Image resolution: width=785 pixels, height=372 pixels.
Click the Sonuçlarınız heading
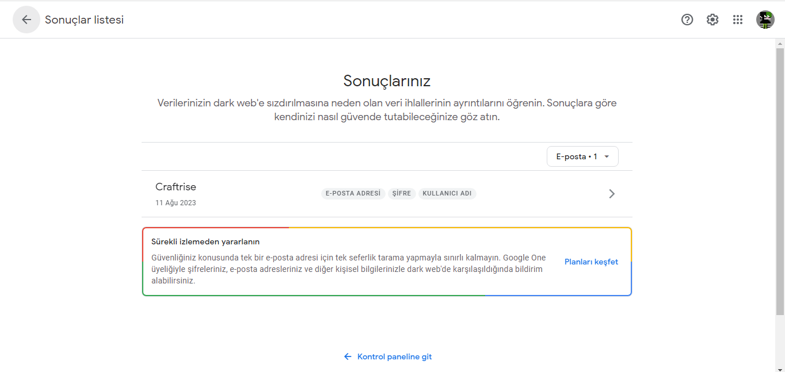coord(387,80)
